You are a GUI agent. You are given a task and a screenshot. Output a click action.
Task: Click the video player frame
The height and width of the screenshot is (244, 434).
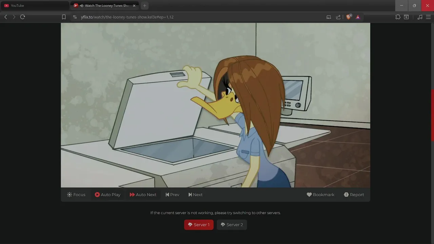click(x=215, y=105)
